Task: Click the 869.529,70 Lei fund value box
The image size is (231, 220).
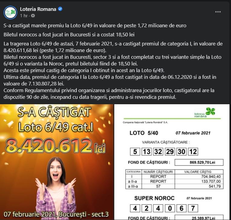Action: (x=199, y=162)
